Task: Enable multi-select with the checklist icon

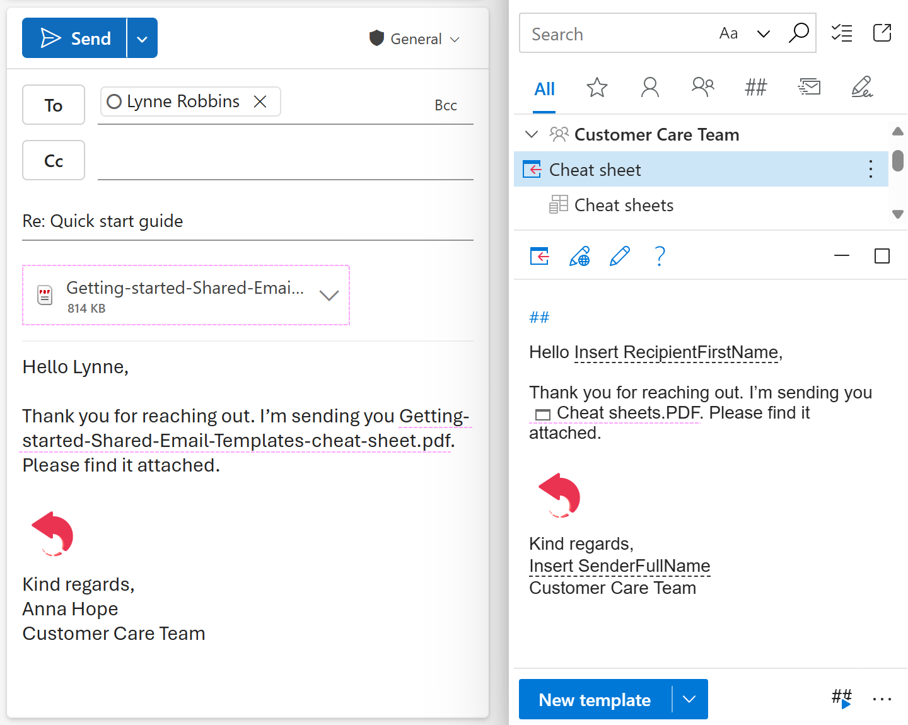Action: point(842,33)
